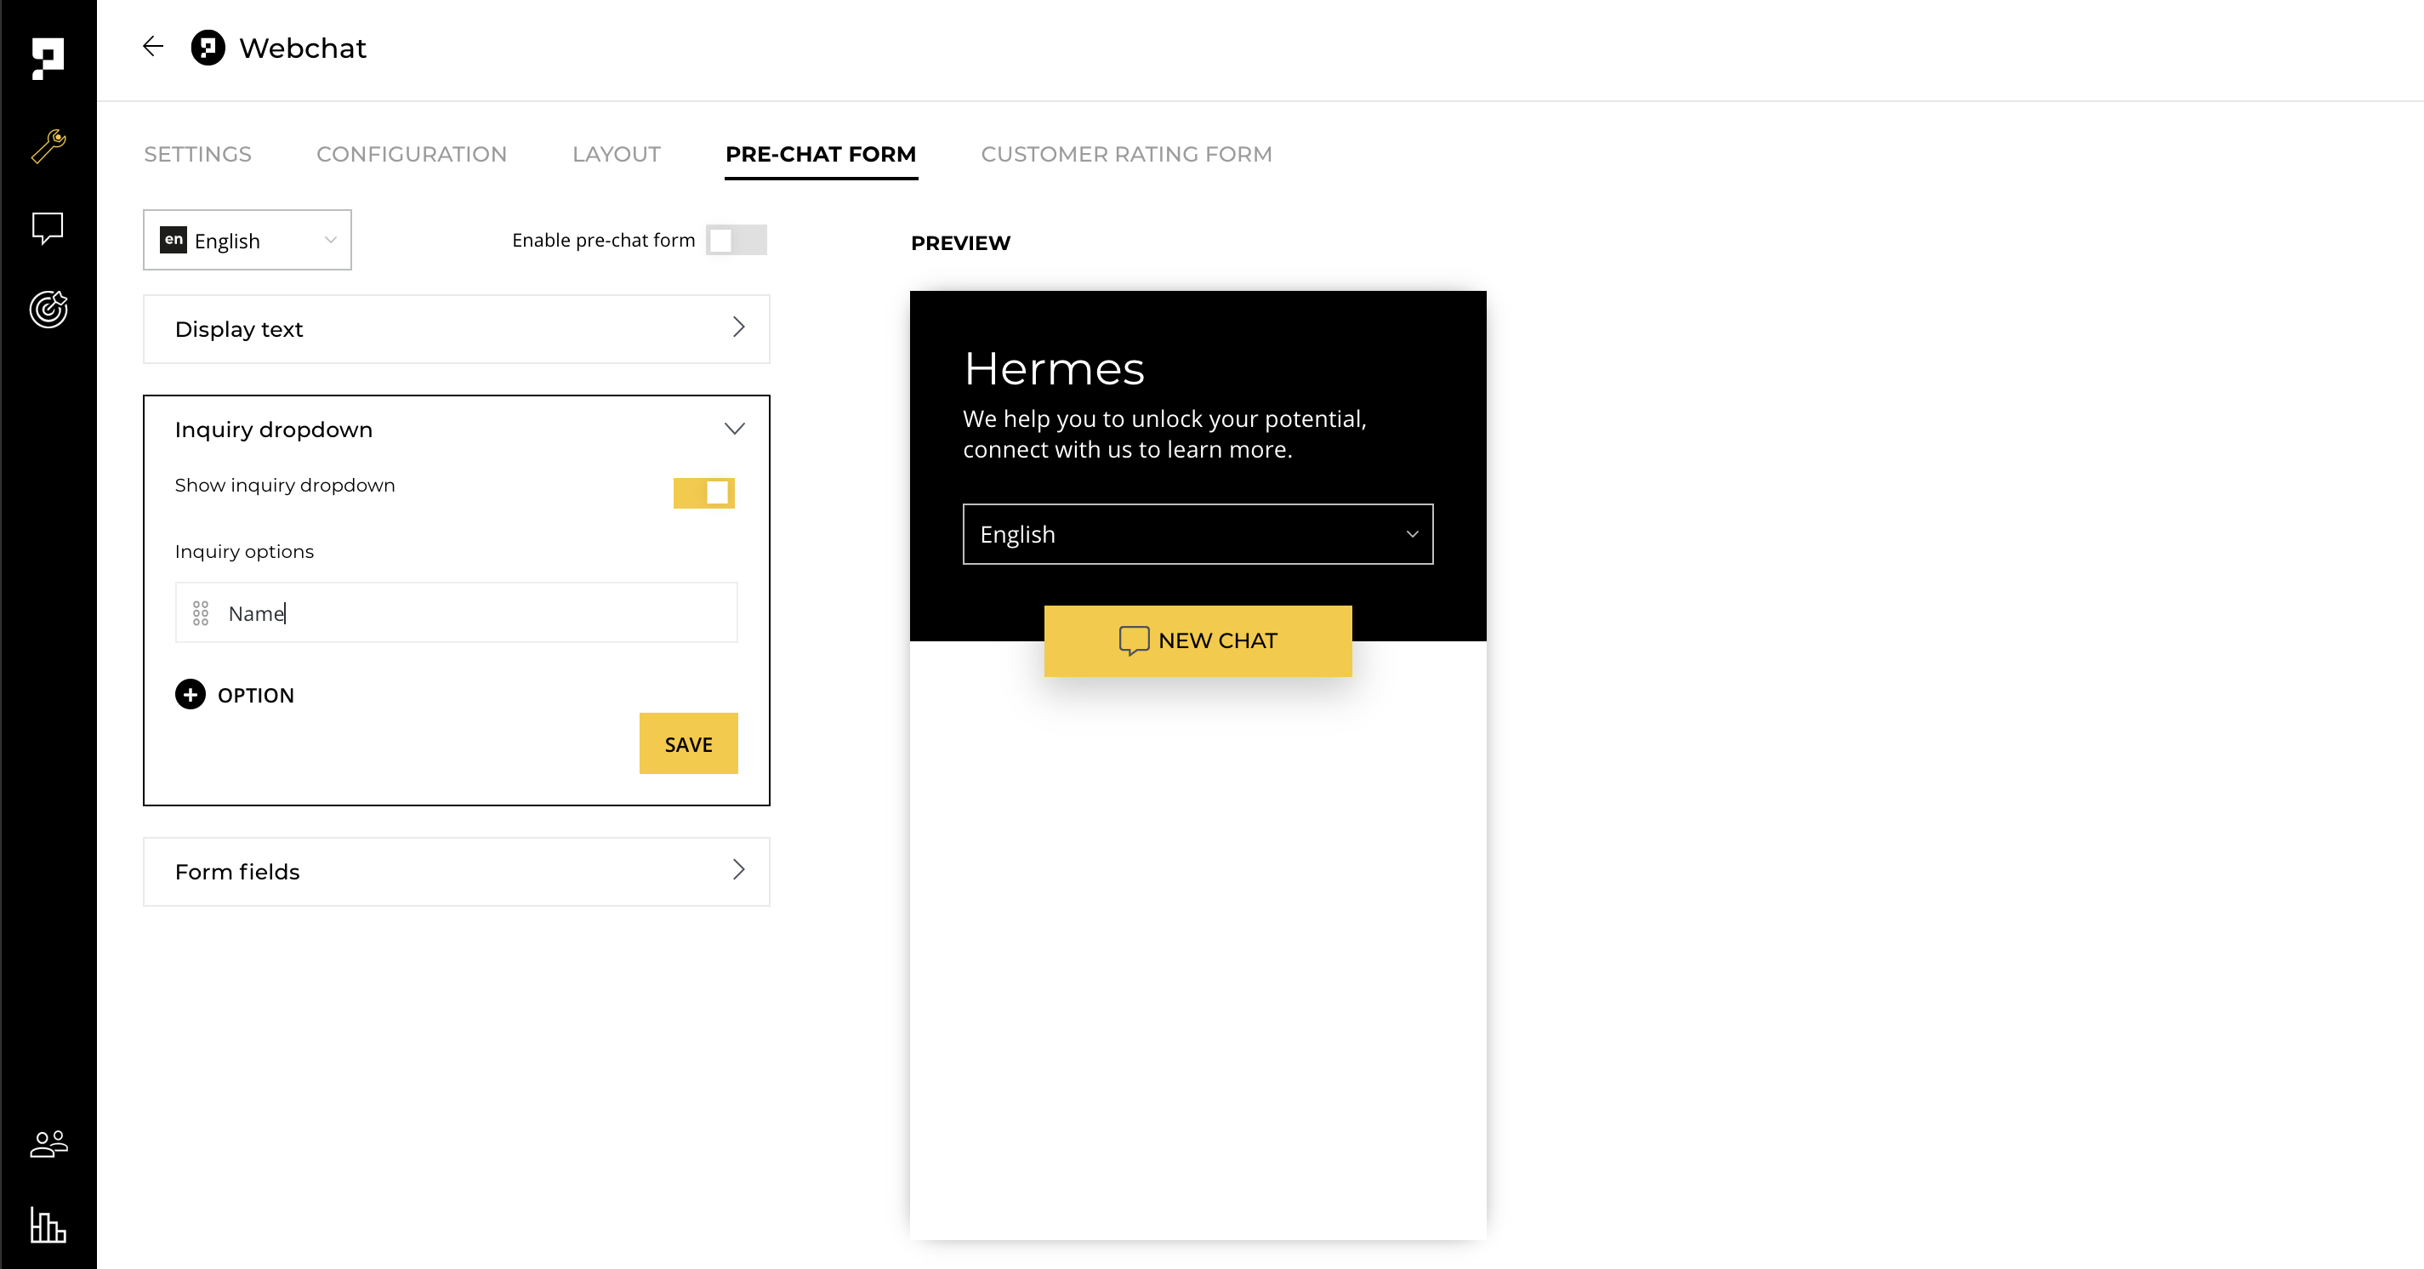Screen dimensions: 2424x1269
Task: Click the wrench settings icon in sidebar
Action: coord(48,147)
